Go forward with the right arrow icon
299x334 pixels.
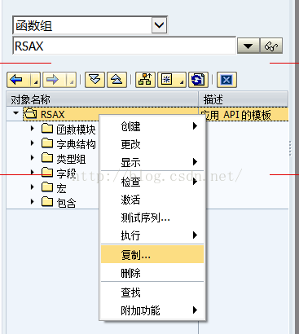[x=53, y=80]
